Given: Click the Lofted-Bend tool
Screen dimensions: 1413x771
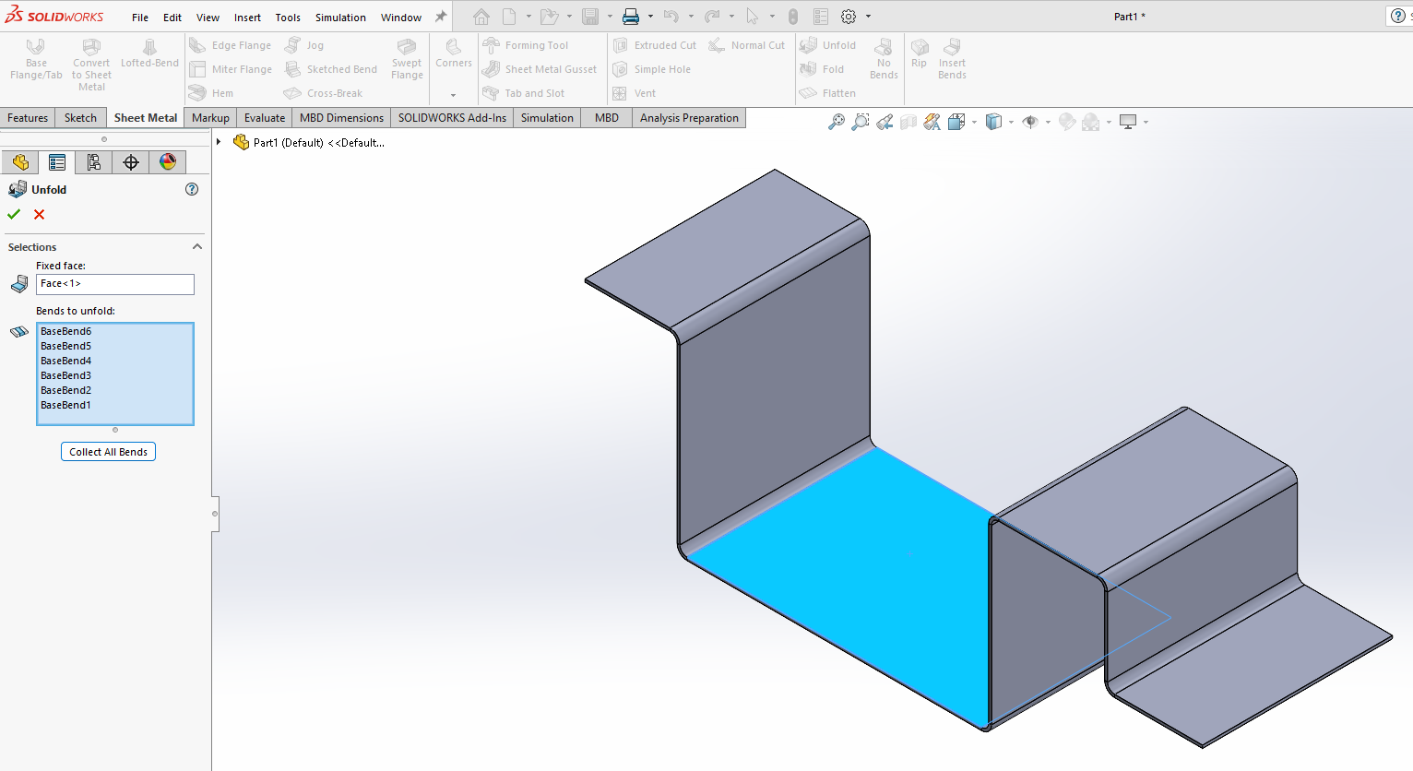Looking at the screenshot, I should 149,53.
